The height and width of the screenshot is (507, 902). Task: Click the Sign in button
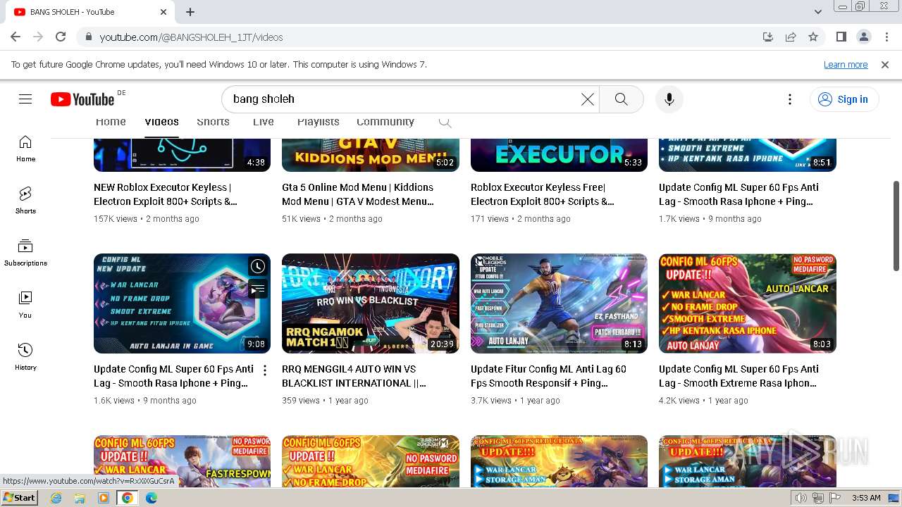tap(844, 99)
